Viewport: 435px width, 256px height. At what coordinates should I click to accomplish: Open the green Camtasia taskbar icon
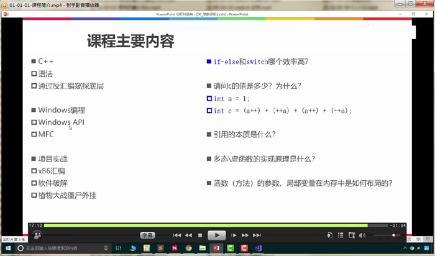(231, 248)
